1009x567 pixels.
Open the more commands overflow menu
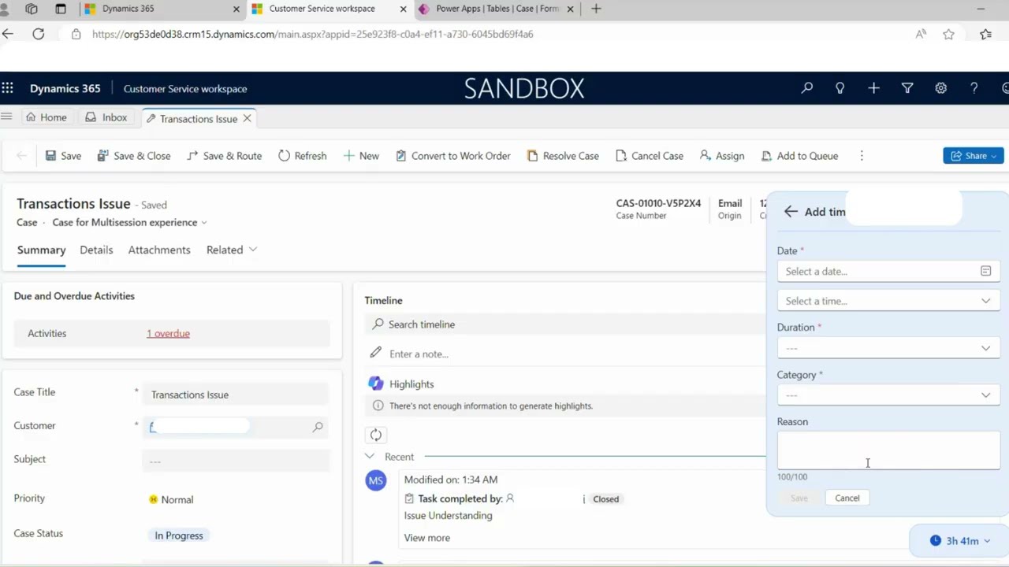click(x=862, y=156)
